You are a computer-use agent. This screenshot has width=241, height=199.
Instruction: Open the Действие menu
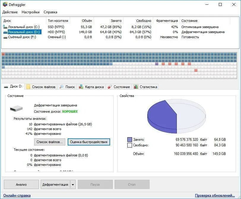coord(10,12)
